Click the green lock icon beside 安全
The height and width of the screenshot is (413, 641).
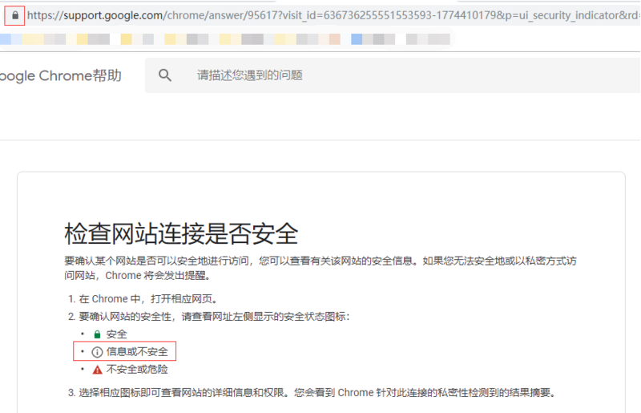(97, 334)
